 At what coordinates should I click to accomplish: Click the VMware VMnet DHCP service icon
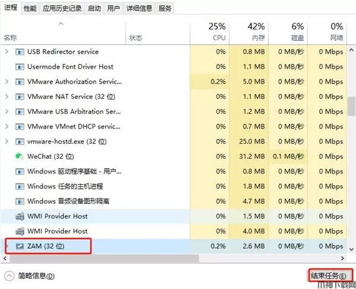click(20, 127)
